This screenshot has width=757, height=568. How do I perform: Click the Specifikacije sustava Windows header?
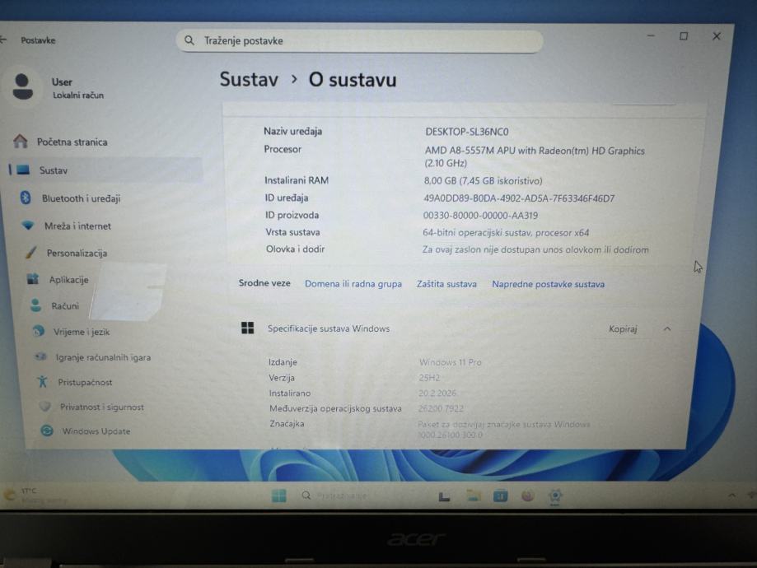pyautogui.click(x=329, y=328)
